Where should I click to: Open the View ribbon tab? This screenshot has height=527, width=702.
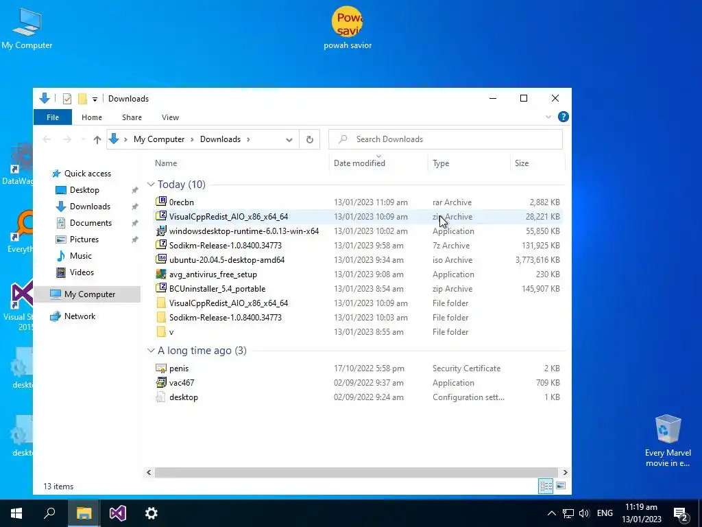click(170, 117)
